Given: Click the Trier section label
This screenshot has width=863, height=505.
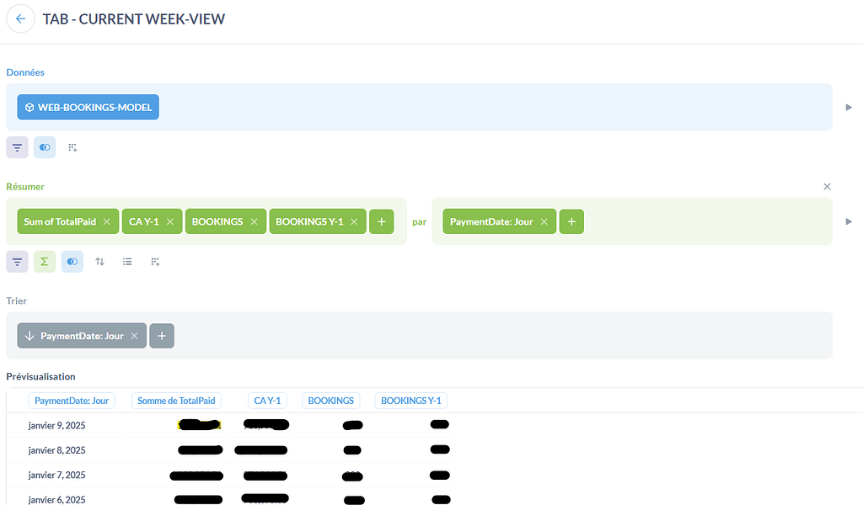Looking at the screenshot, I should tap(17, 300).
